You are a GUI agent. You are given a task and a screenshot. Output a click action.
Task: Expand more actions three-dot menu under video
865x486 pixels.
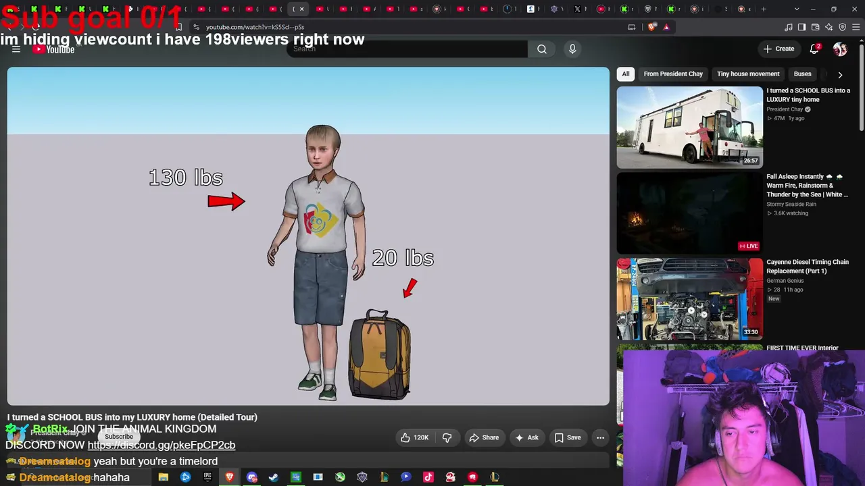600,437
